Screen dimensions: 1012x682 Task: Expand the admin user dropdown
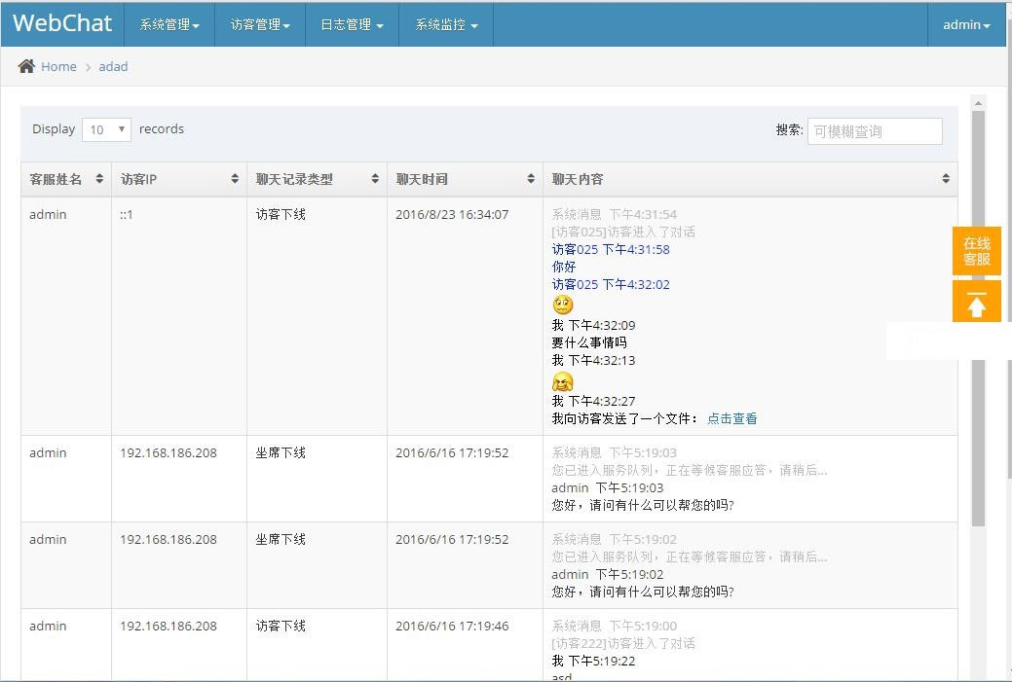click(x=965, y=25)
